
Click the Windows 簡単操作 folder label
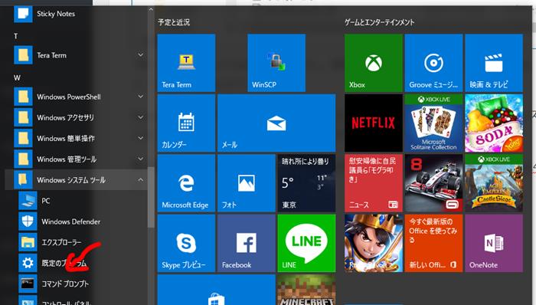(66, 139)
